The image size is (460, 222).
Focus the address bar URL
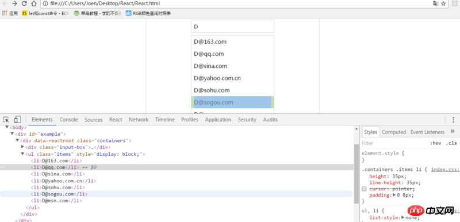pyautogui.click(x=105, y=3)
